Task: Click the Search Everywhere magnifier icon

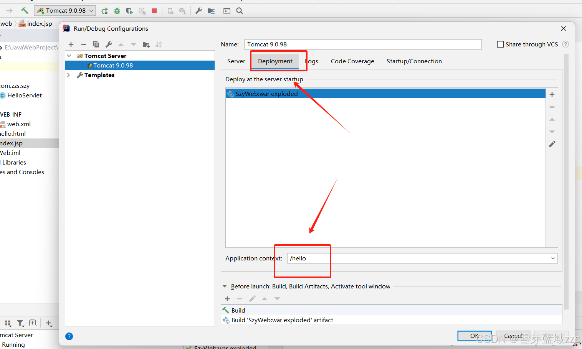Action: 240,11
